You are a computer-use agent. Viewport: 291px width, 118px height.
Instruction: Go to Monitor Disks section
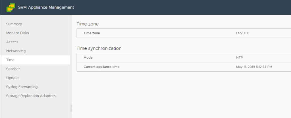click(x=18, y=33)
